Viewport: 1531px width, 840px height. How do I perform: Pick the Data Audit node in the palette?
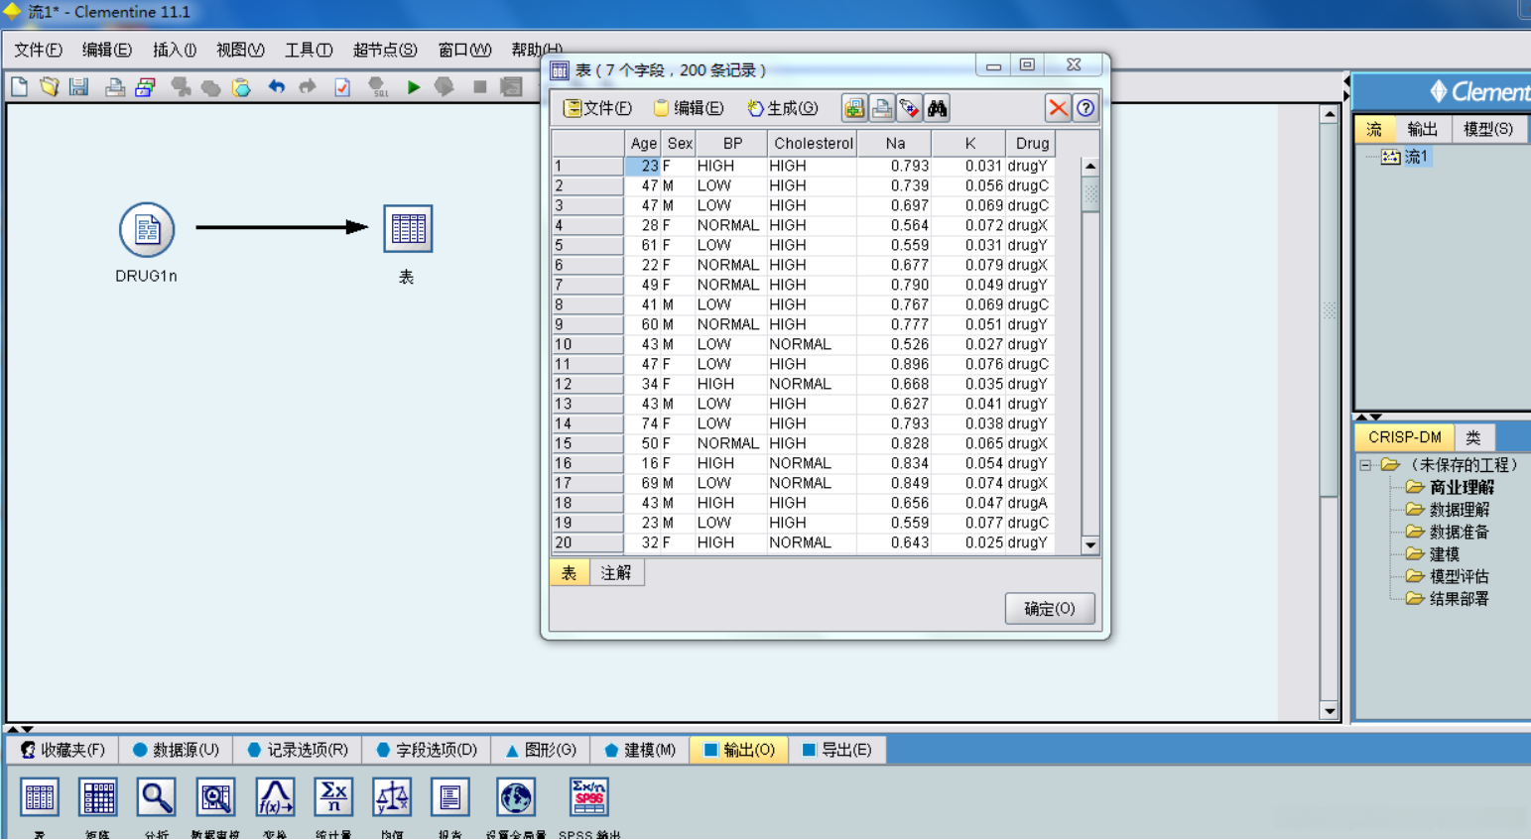click(215, 797)
